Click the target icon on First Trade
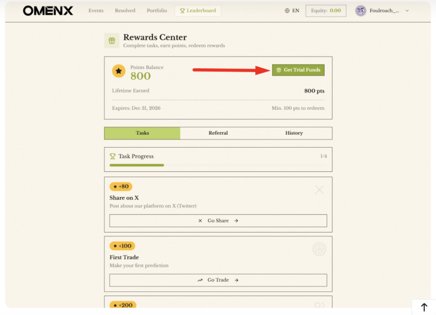The width and height of the screenshot is (436, 315). [x=319, y=249]
